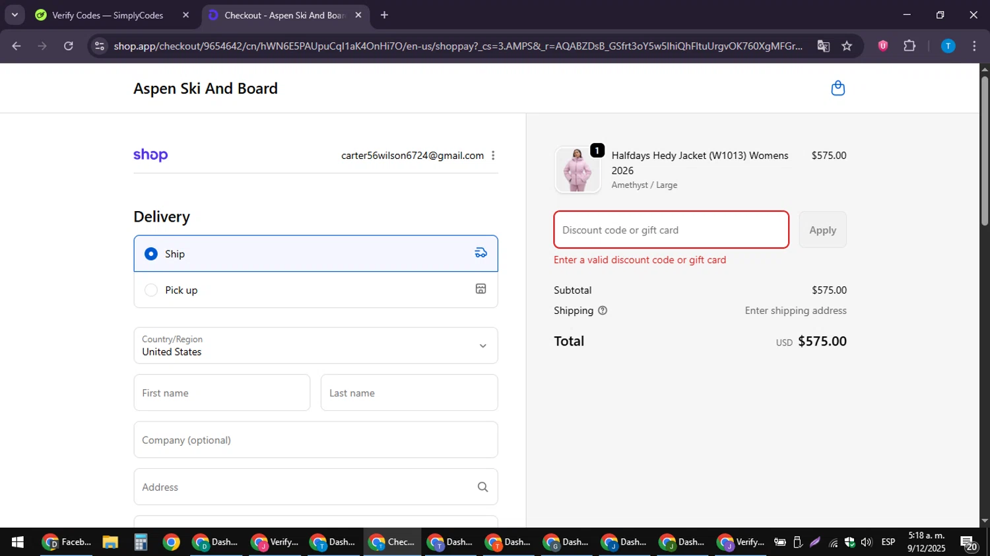Click the 'Enter shipping address' text
The width and height of the screenshot is (990, 556).
coord(796,311)
